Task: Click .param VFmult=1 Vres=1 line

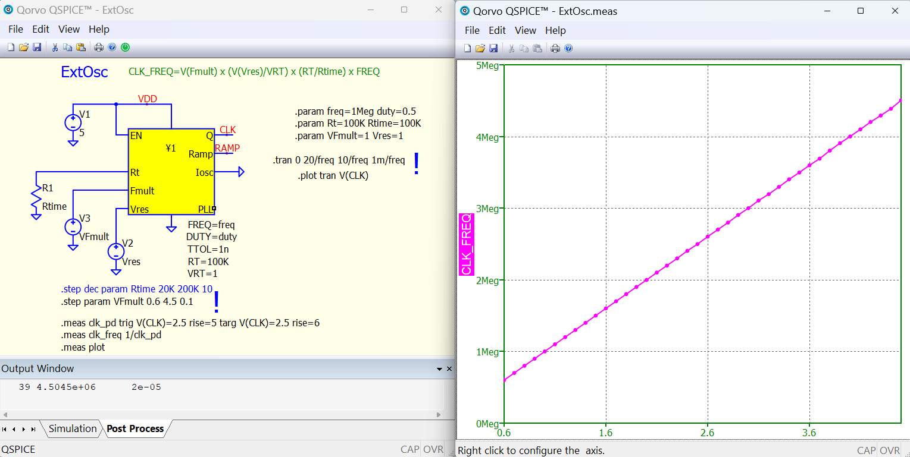Action: (349, 135)
